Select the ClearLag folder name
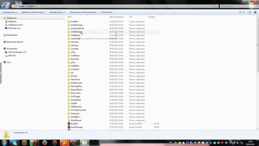 click(74, 45)
